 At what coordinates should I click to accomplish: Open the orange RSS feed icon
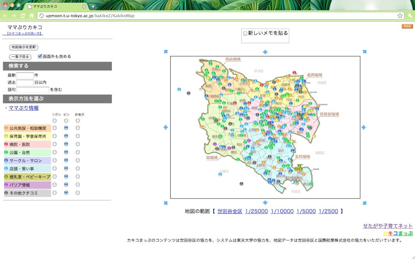click(407, 26)
